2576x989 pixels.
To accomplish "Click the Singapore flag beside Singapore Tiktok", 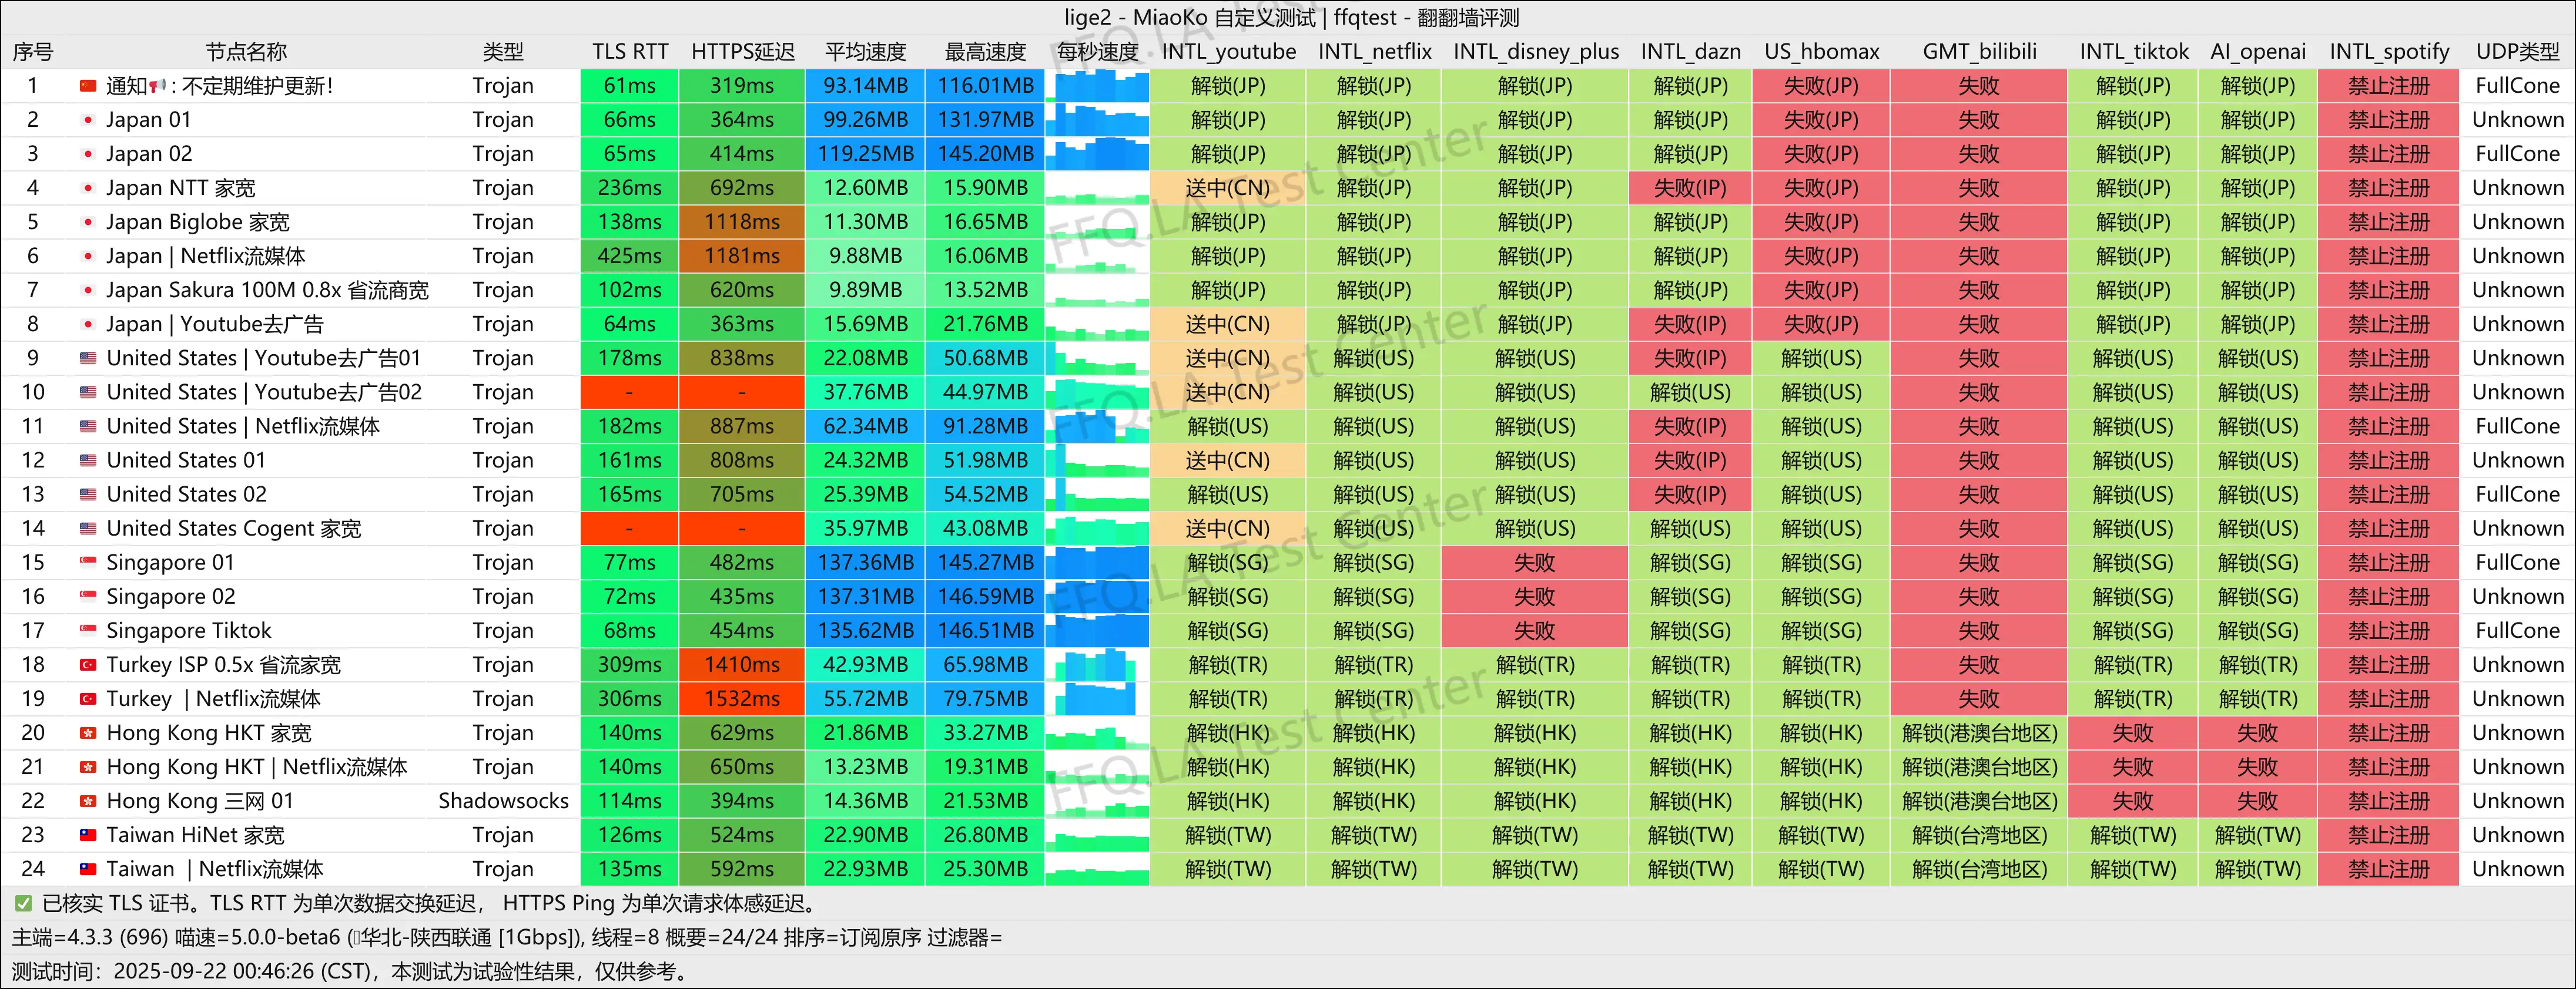I will (88, 630).
